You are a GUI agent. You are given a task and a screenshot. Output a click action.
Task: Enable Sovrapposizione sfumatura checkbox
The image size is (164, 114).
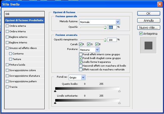7,76
